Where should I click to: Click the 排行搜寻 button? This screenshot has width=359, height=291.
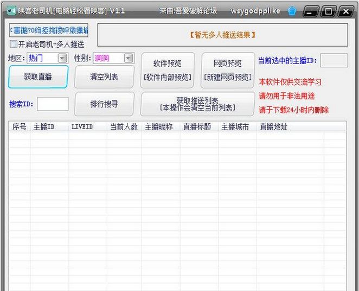[x=104, y=104]
